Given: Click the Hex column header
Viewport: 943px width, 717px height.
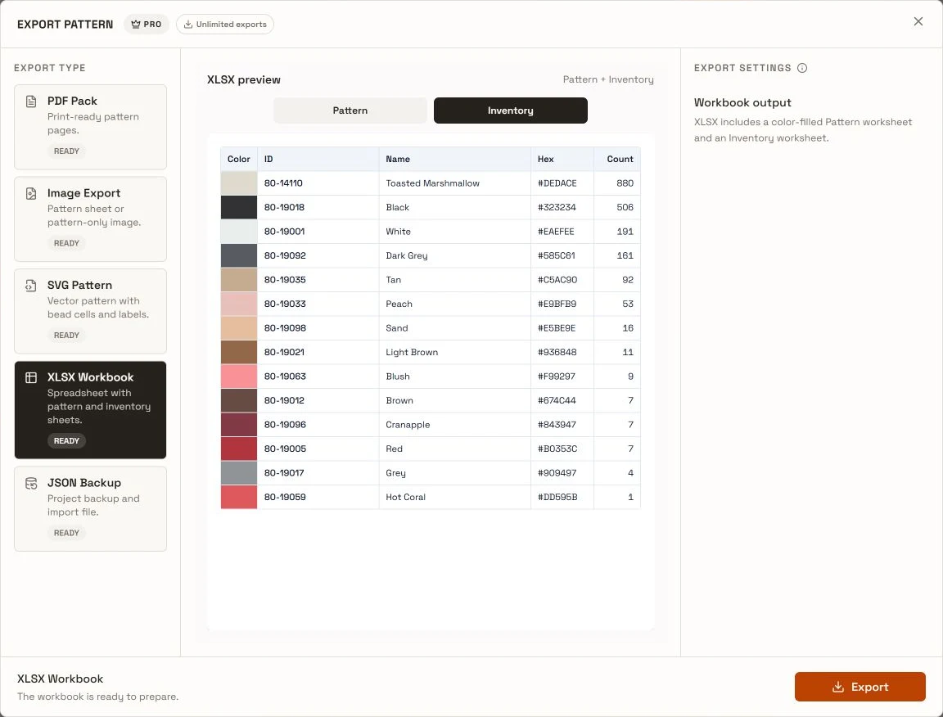Looking at the screenshot, I should [562, 160].
